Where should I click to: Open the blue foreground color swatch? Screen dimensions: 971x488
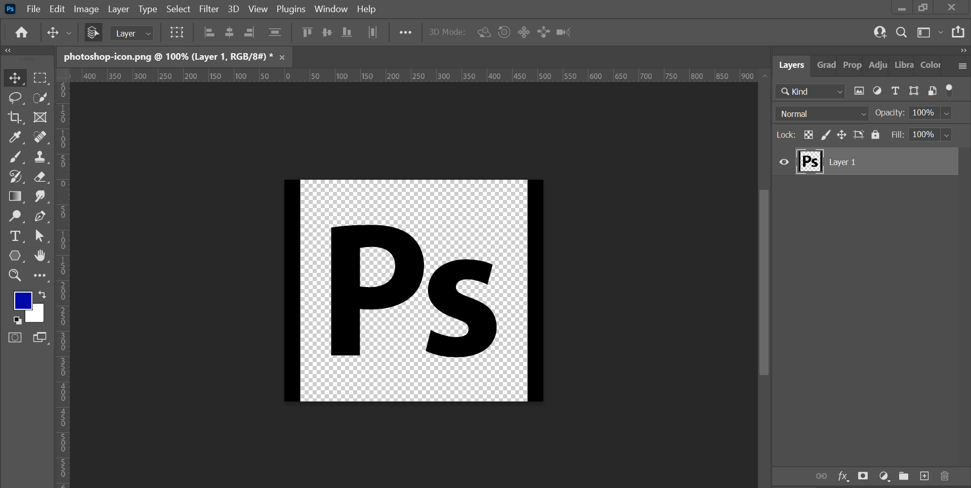coord(22,300)
